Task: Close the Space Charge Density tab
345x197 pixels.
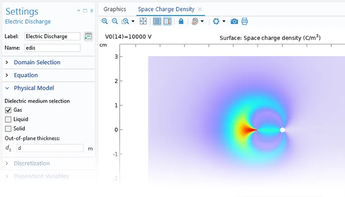Action: [x=200, y=9]
